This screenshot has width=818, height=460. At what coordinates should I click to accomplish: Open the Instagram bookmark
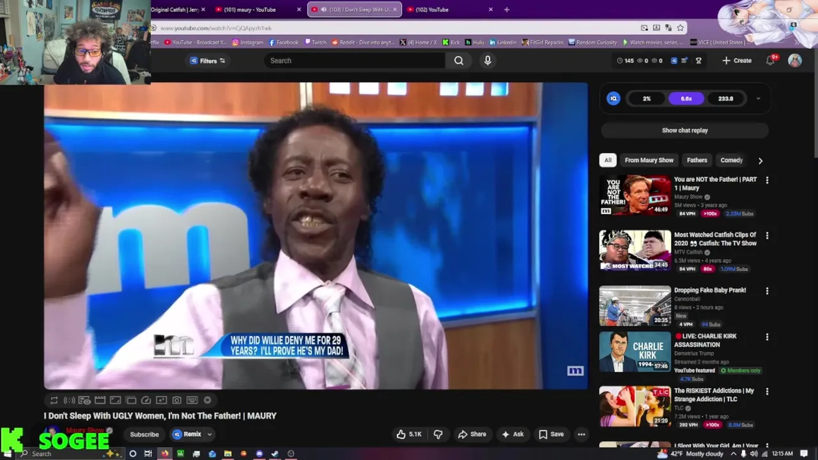(247, 42)
